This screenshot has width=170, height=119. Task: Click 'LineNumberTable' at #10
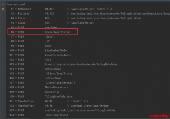coord(56,50)
